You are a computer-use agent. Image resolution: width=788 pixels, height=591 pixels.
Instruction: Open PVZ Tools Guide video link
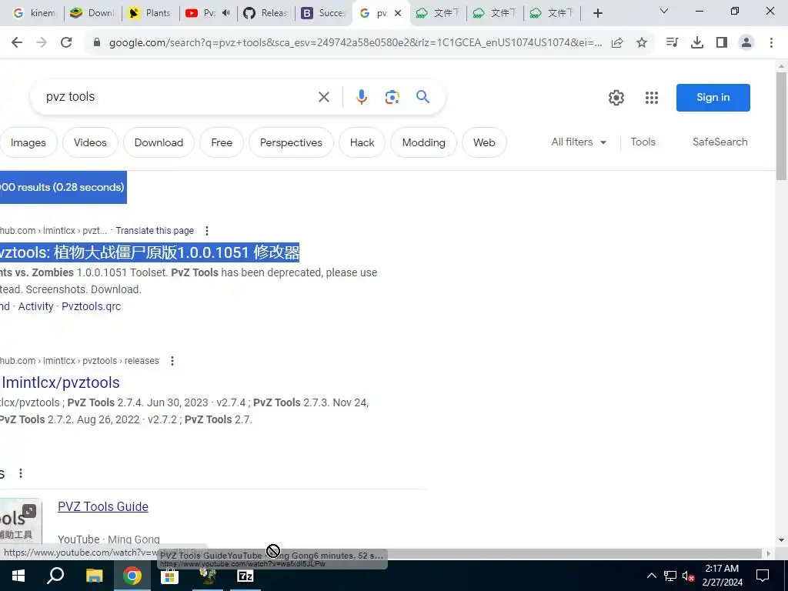point(103,506)
